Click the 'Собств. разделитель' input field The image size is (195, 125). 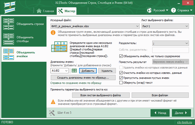tap(171, 50)
